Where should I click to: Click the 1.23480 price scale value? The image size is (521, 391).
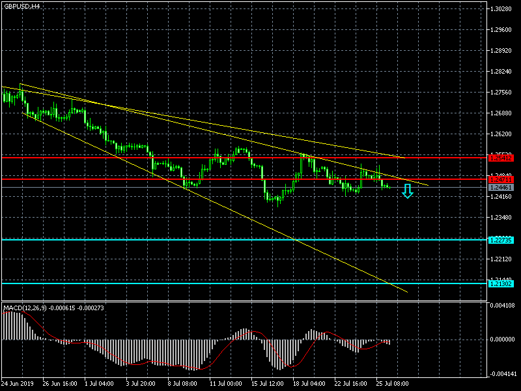point(503,218)
